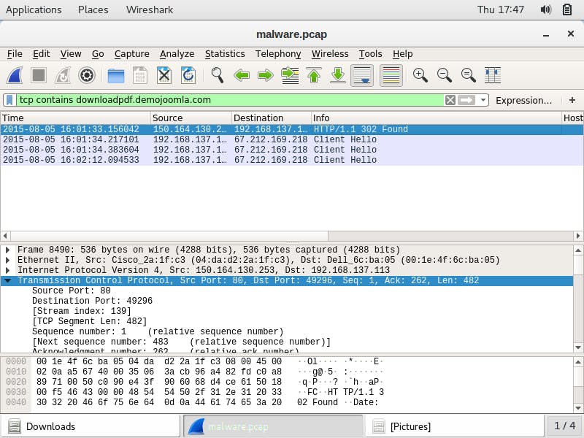The width and height of the screenshot is (584, 438).
Task: Open the File menu
Action: pyautogui.click(x=15, y=54)
